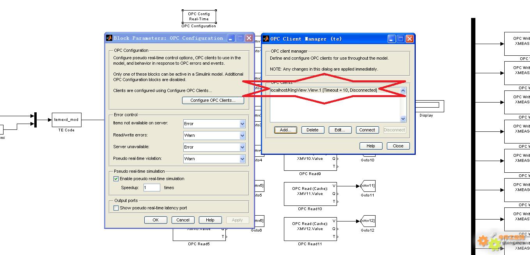Click the OPC Clients list scroll-up arrow
Viewport: 530px width, 255px height.
(403, 90)
